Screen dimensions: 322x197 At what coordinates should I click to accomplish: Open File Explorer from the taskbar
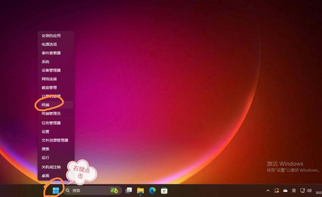pyautogui.click(x=140, y=190)
